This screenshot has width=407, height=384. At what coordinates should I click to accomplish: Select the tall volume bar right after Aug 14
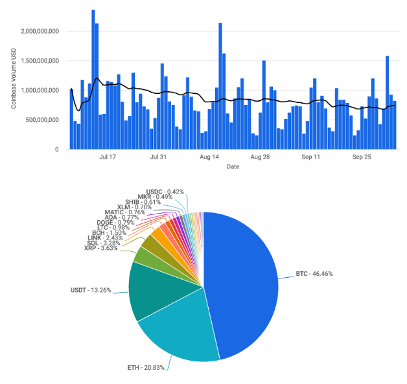[220, 86]
